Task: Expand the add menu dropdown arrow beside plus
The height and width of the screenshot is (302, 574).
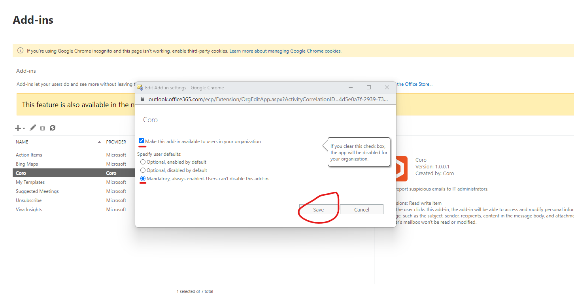Action: point(24,128)
